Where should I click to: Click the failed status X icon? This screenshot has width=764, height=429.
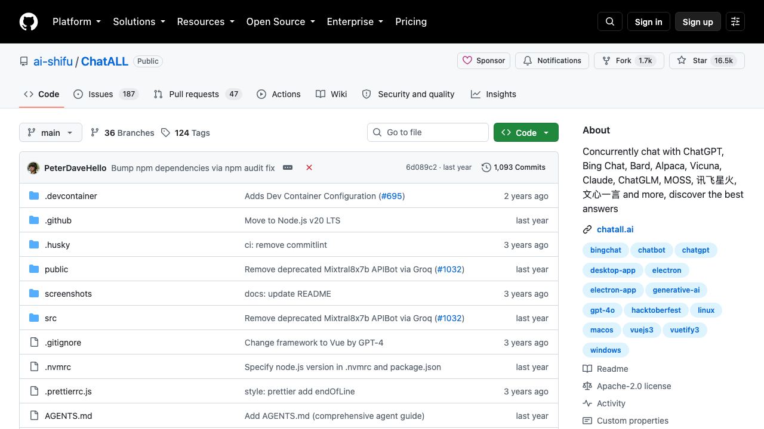pos(309,167)
